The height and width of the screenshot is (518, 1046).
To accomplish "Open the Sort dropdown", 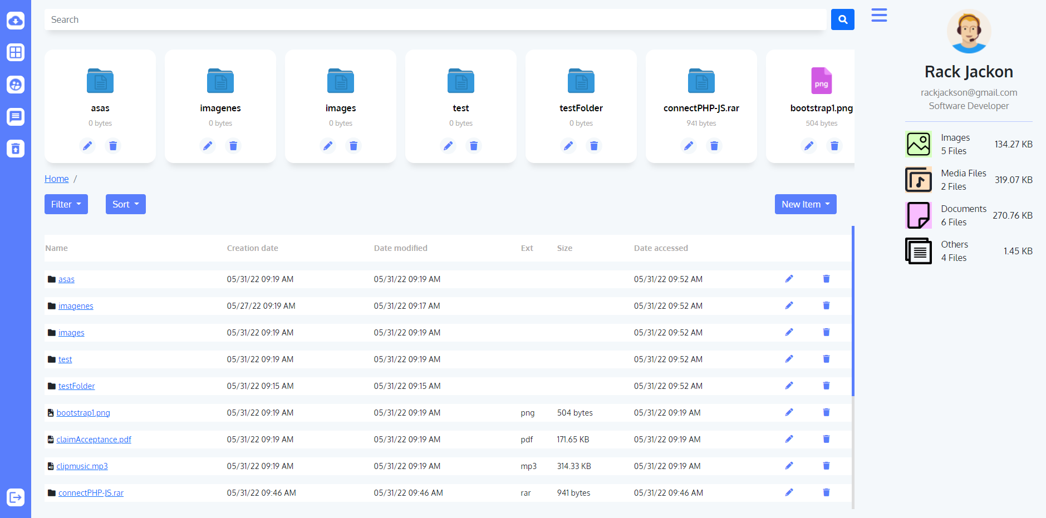I will click(126, 204).
